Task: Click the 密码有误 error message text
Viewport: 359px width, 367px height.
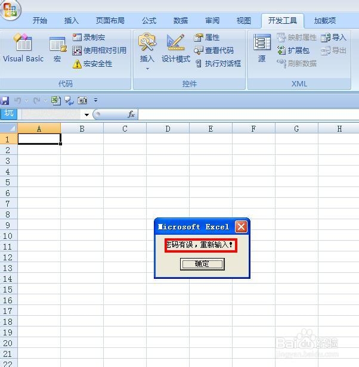Action: (x=199, y=245)
